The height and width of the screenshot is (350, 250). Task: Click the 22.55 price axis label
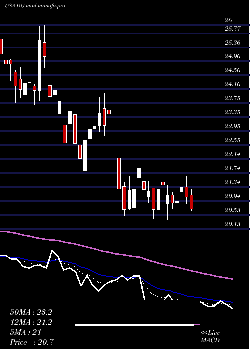tap(233, 140)
